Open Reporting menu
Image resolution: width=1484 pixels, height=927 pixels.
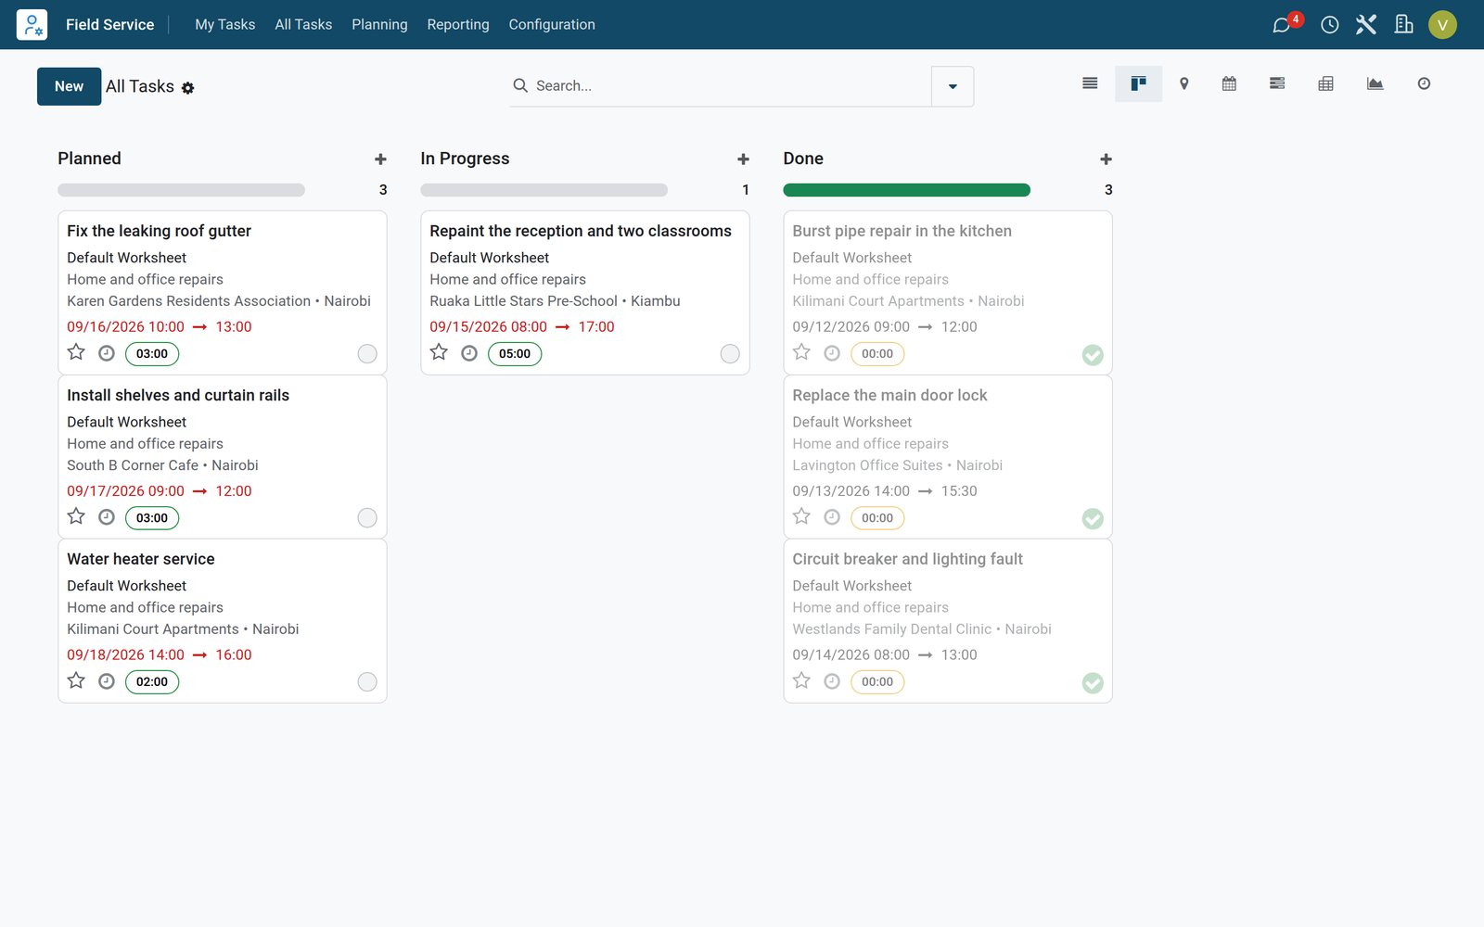[458, 24]
